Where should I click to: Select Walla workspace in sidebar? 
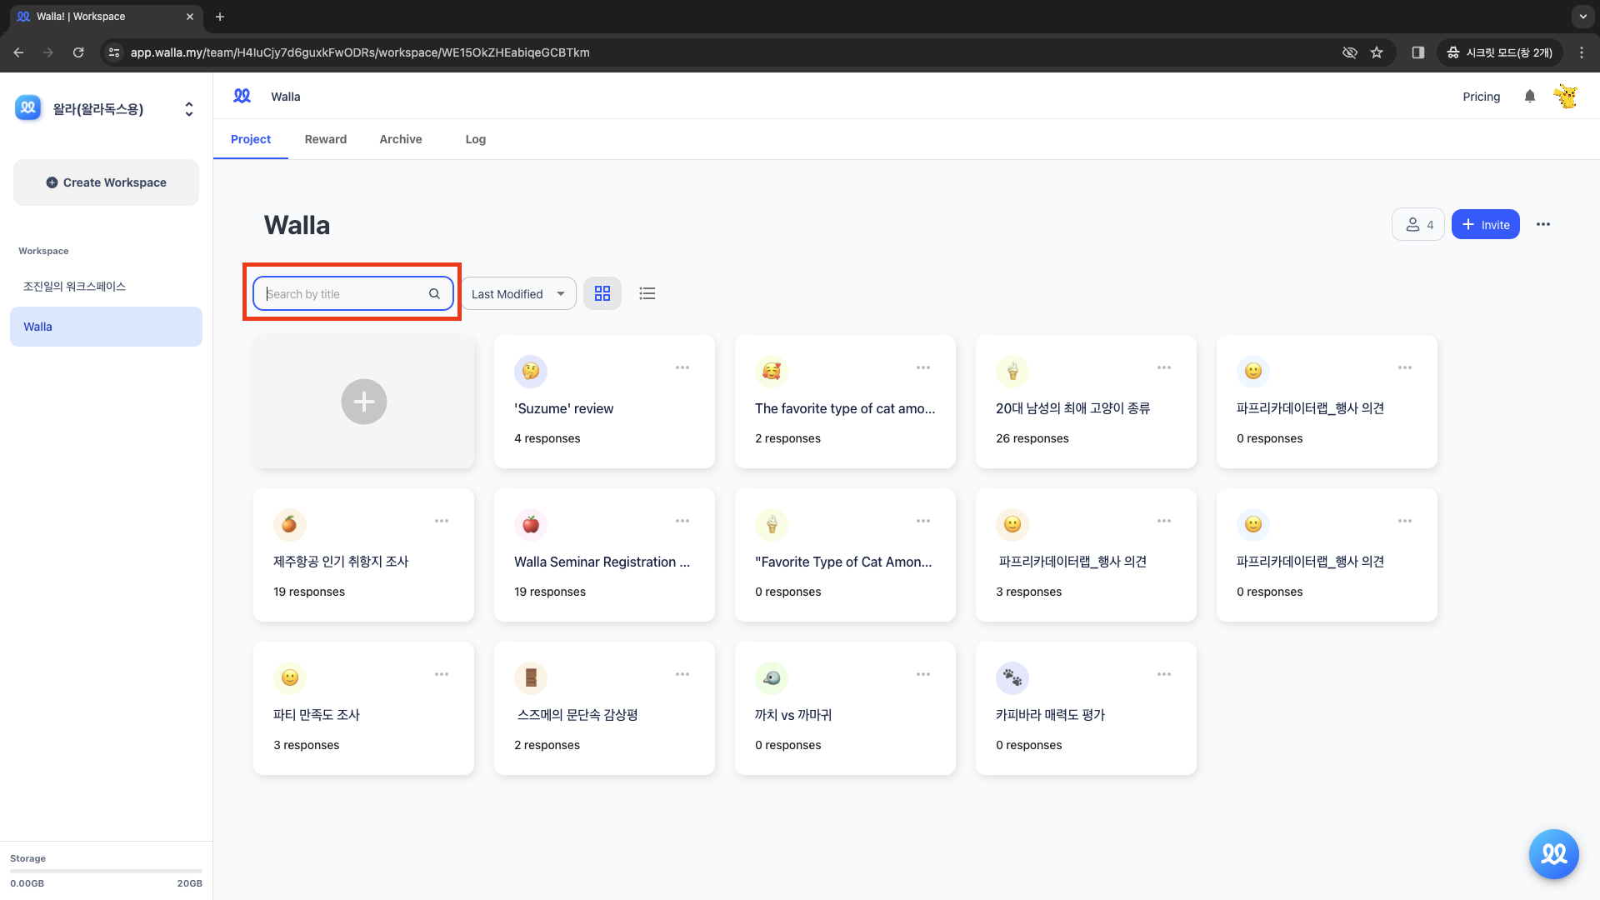(106, 327)
